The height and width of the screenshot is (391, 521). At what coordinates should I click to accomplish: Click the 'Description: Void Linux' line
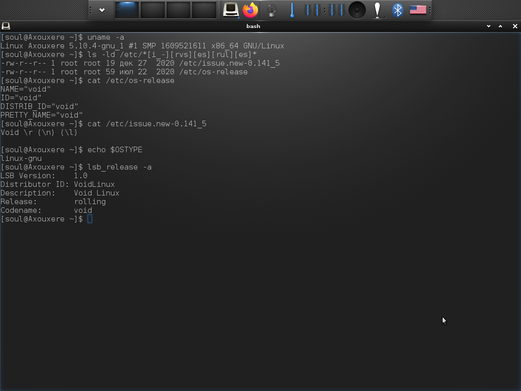60,193
